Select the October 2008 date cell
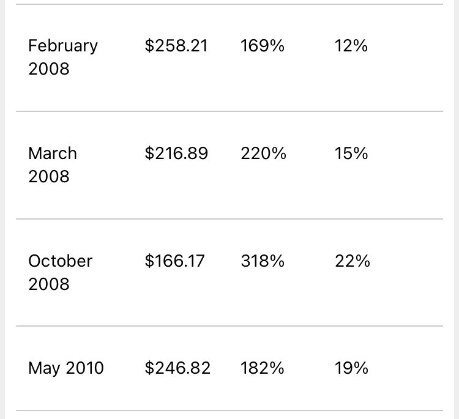The width and height of the screenshot is (459, 419). tap(61, 272)
